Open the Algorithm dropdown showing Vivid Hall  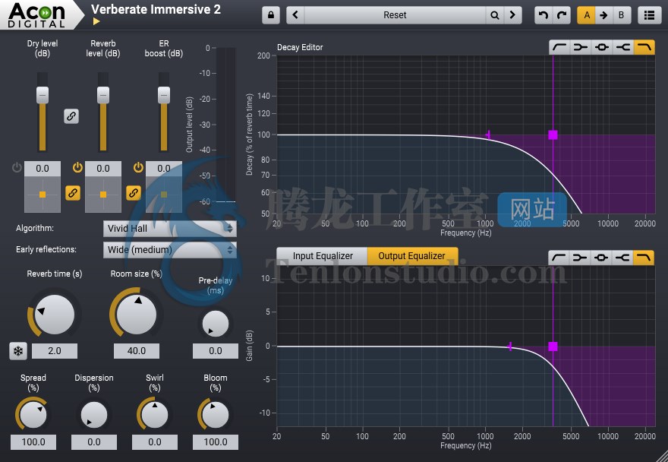169,229
